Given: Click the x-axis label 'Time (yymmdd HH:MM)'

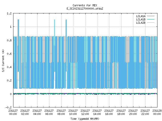Looking at the screenshot, I should coord(85,119).
